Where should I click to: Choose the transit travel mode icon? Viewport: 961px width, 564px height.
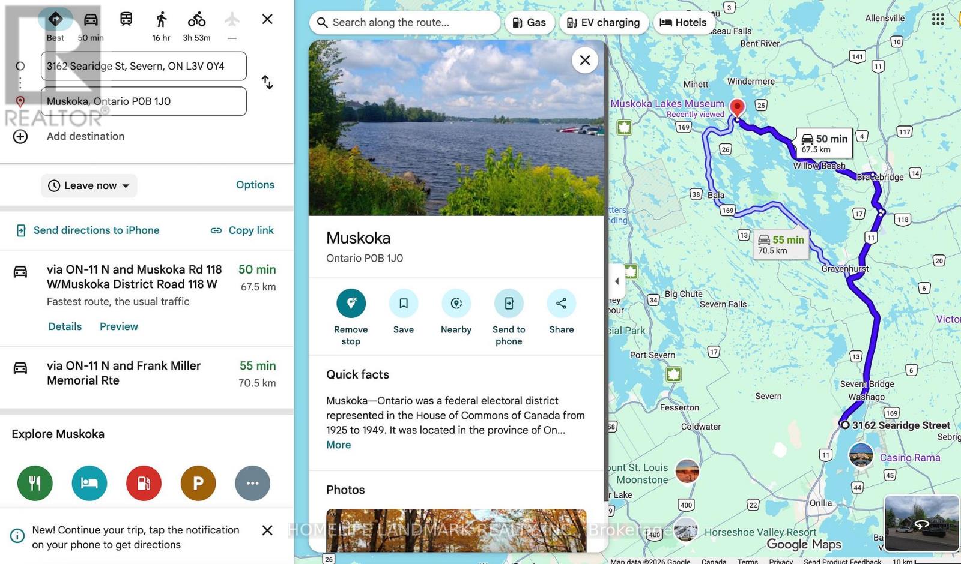[x=126, y=19]
